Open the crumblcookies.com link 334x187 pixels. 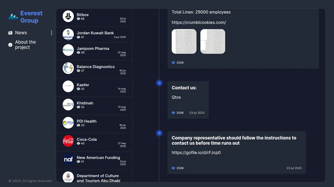click(199, 23)
